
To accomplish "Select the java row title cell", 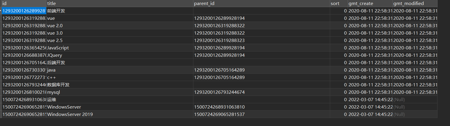I will tap(120, 70).
